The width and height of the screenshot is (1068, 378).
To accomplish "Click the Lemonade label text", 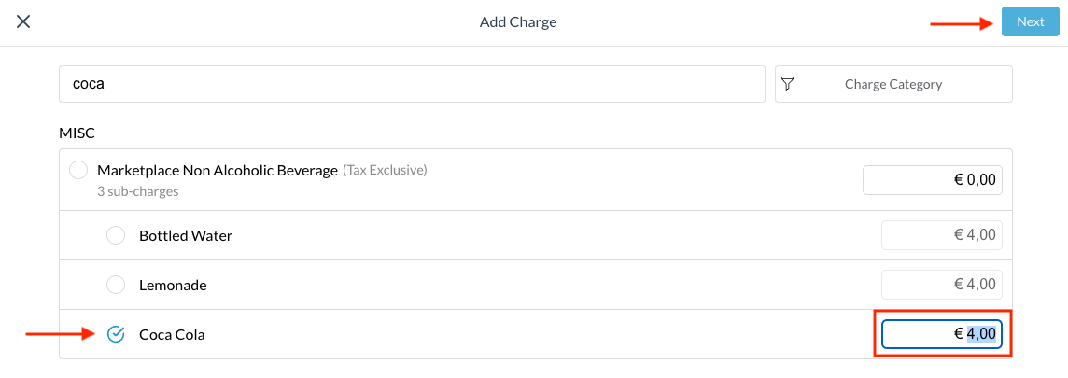I will coord(173,285).
